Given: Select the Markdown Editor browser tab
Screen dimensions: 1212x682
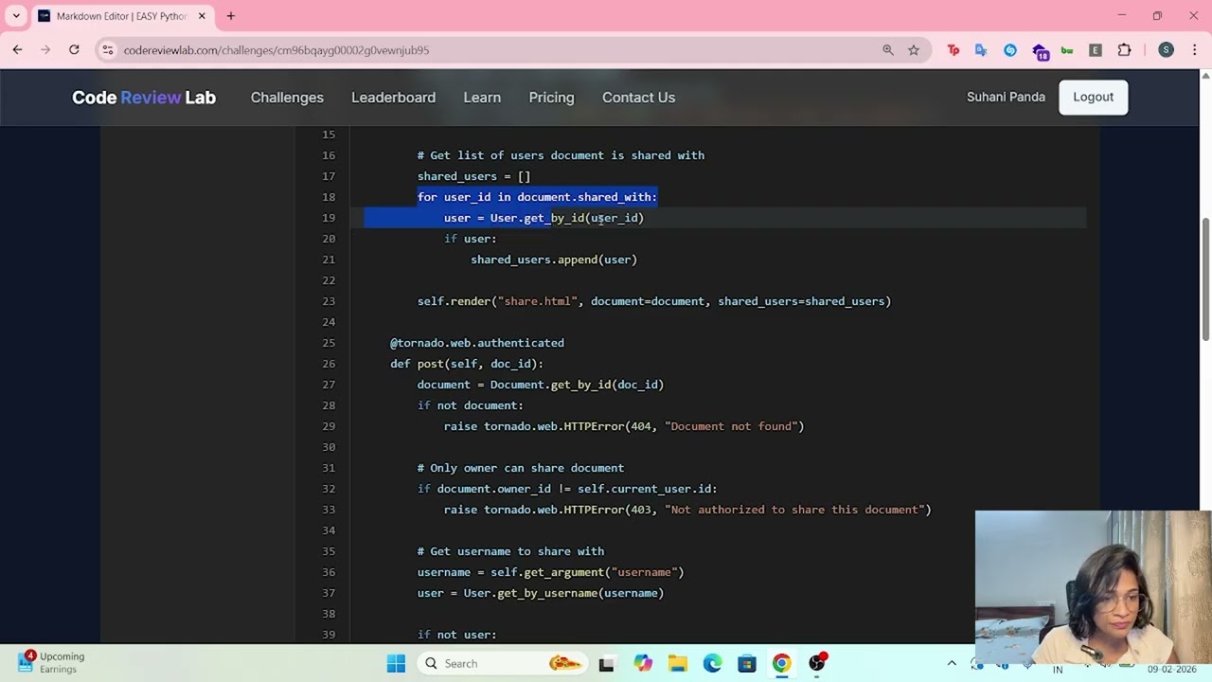Looking at the screenshot, I should point(122,16).
